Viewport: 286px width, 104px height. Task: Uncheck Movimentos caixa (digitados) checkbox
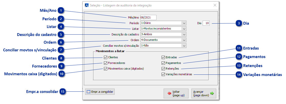[105, 69]
